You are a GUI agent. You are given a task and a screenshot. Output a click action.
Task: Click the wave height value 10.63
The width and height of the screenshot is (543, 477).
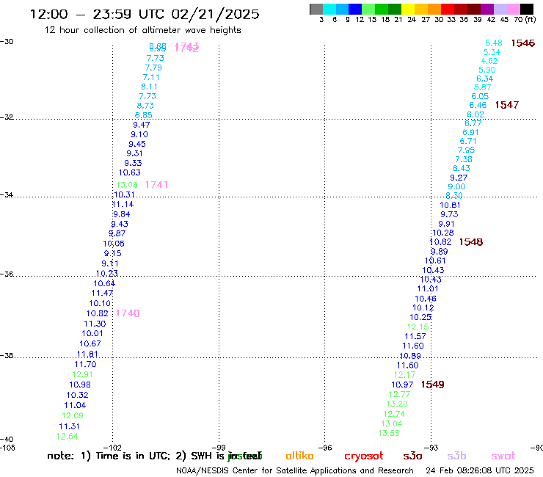pyautogui.click(x=130, y=172)
